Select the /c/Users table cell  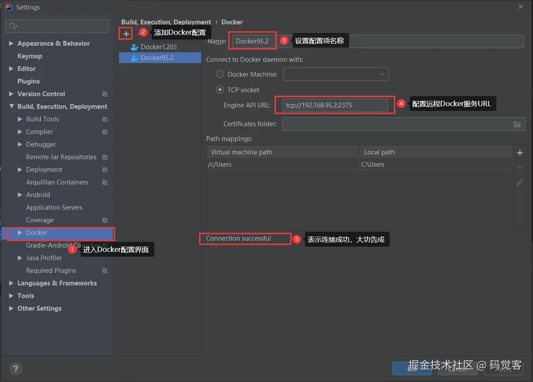pyautogui.click(x=283, y=164)
